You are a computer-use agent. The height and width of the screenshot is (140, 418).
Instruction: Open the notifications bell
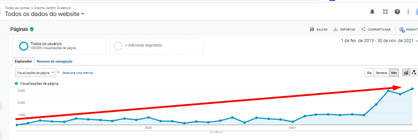click(x=372, y=12)
